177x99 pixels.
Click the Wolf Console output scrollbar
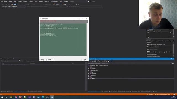tap(87, 40)
